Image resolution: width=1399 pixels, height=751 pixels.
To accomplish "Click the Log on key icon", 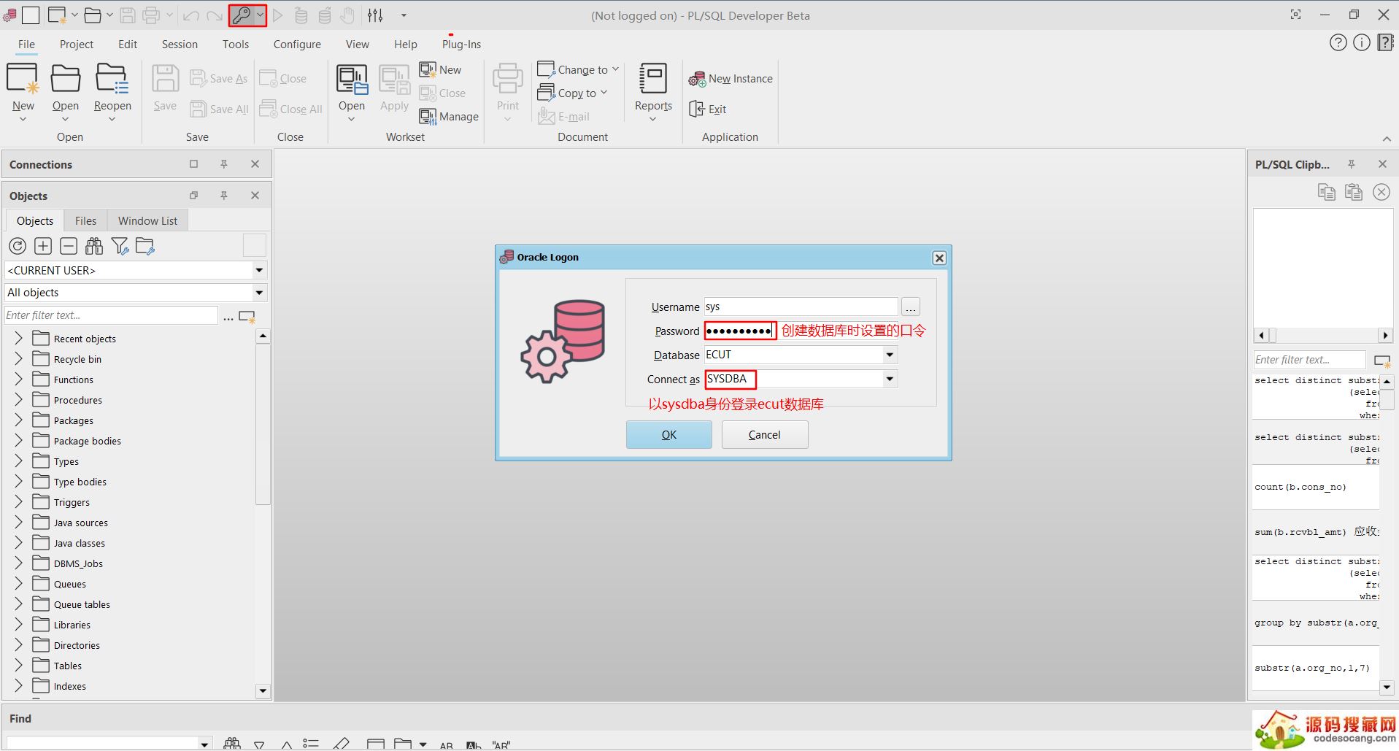I will tap(242, 15).
